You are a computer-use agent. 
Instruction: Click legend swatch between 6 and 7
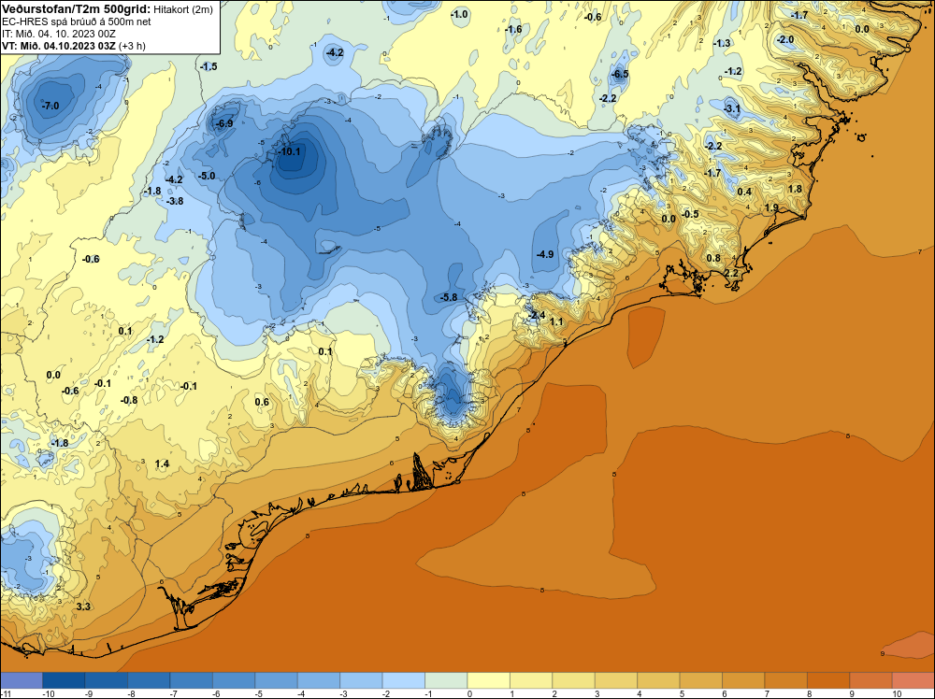tap(743, 680)
